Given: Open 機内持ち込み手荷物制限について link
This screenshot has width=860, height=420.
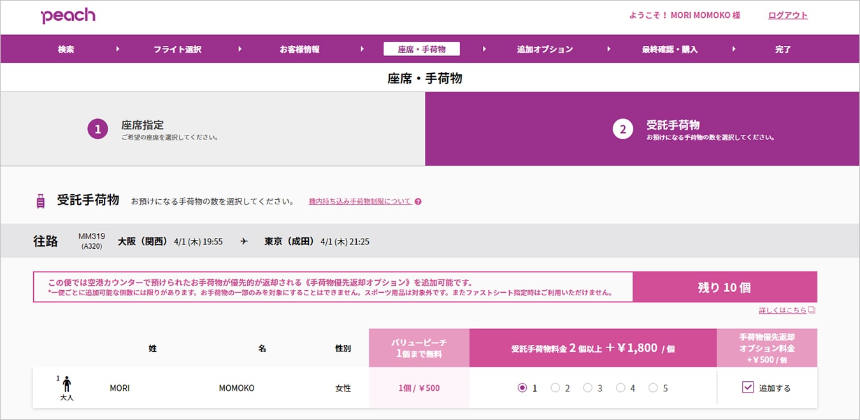Looking at the screenshot, I should point(360,202).
